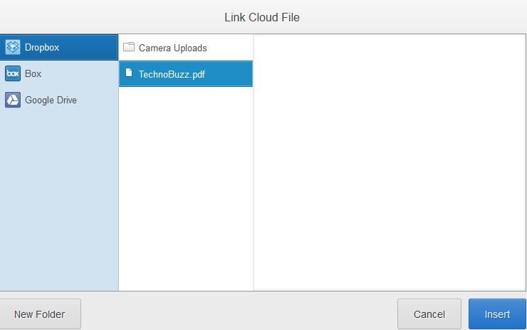The height and width of the screenshot is (330, 527).
Task: Click blank highlighted area right of Dropbox label
Action: 89,48
